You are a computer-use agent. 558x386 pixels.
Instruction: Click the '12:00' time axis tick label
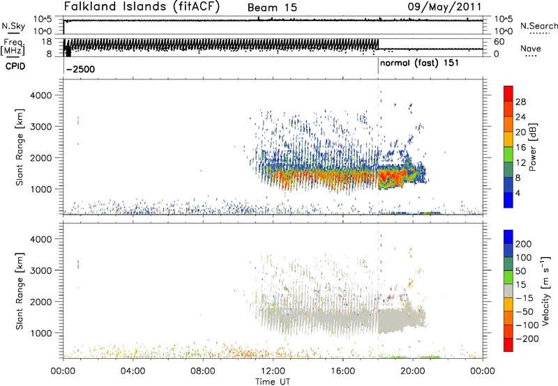click(273, 371)
